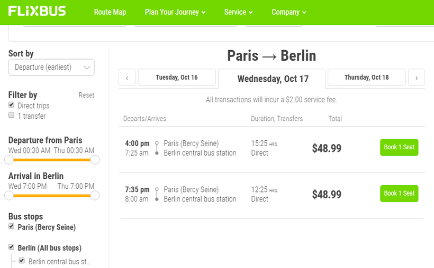Viewport: 434px width, 268px height.
Task: Uncheck Paris (Bercy Seine) bus stop
Action: (12, 227)
